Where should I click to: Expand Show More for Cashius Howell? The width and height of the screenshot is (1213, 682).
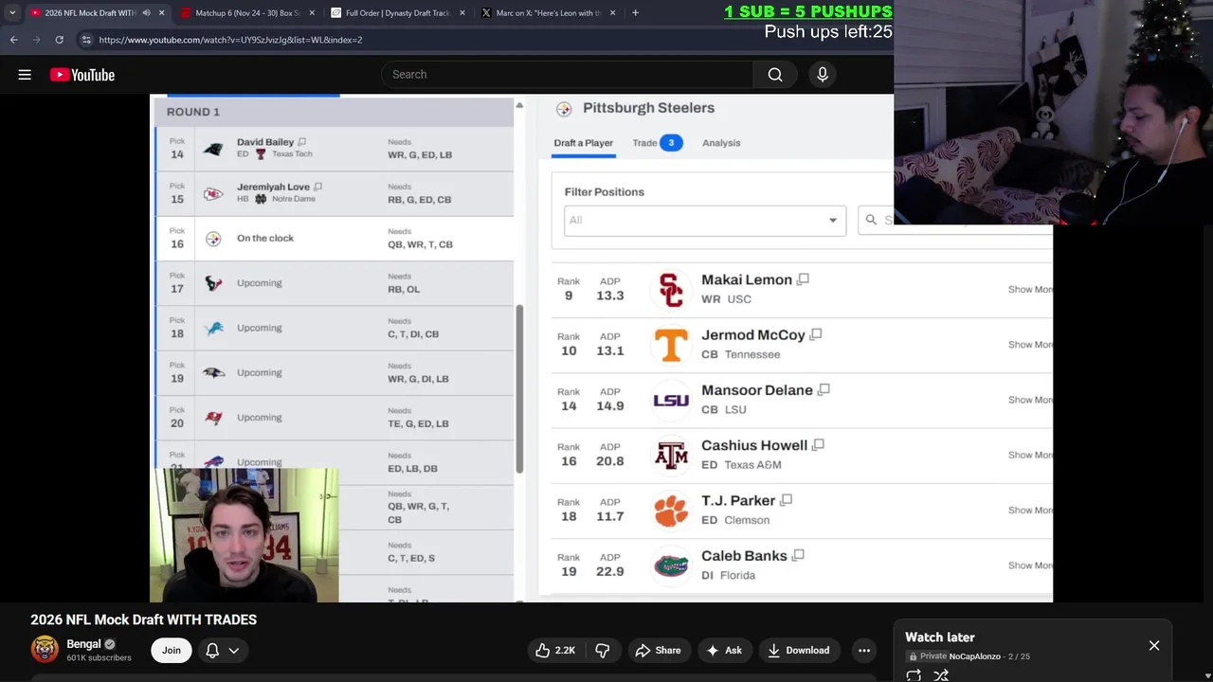pos(1030,455)
